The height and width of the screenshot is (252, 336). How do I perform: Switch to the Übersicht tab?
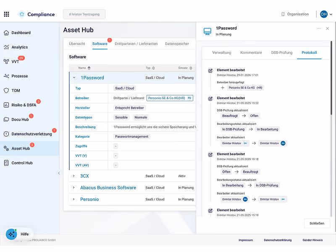point(77,44)
